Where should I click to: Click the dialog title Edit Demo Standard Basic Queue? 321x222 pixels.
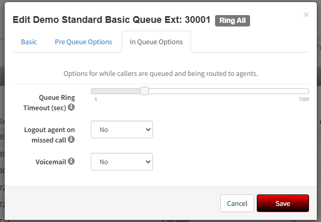click(112, 20)
